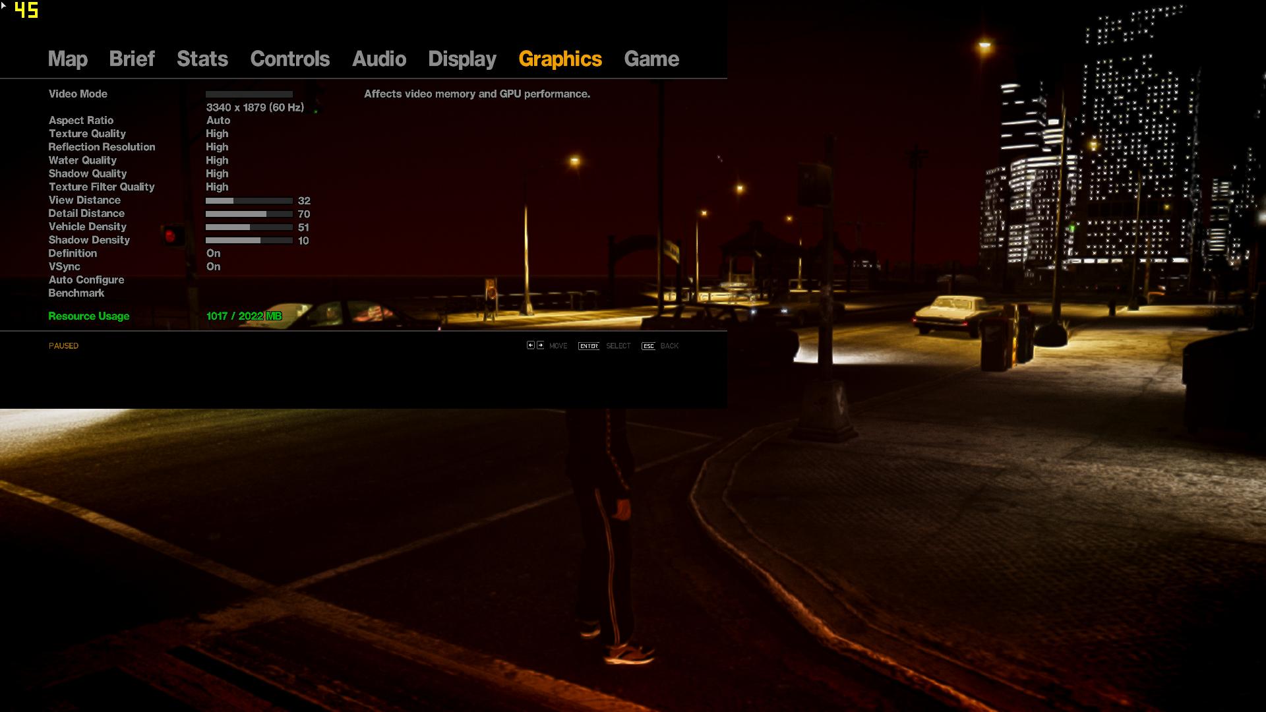Click the ESC key icon
Image resolution: width=1266 pixels, height=712 pixels.
point(648,346)
